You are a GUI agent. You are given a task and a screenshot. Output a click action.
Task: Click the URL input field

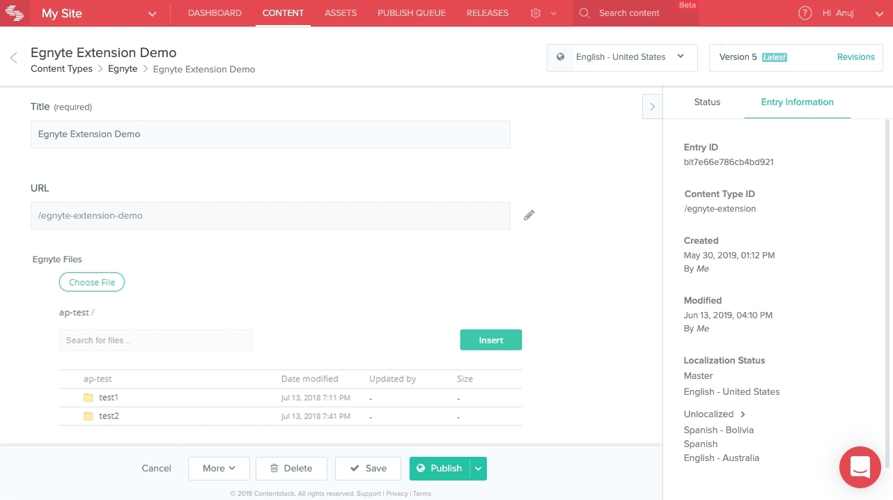pyautogui.click(x=270, y=216)
